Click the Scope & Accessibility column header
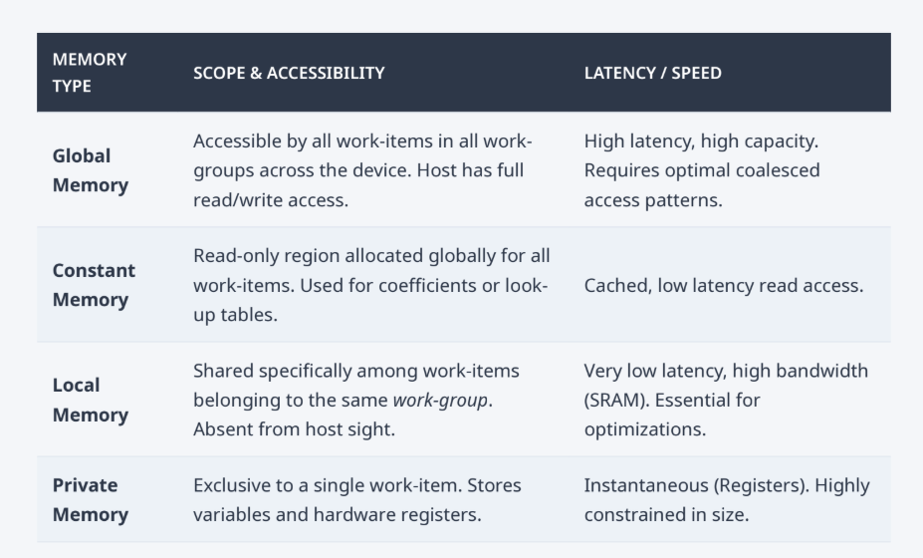Image resolution: width=923 pixels, height=558 pixels. click(x=289, y=73)
